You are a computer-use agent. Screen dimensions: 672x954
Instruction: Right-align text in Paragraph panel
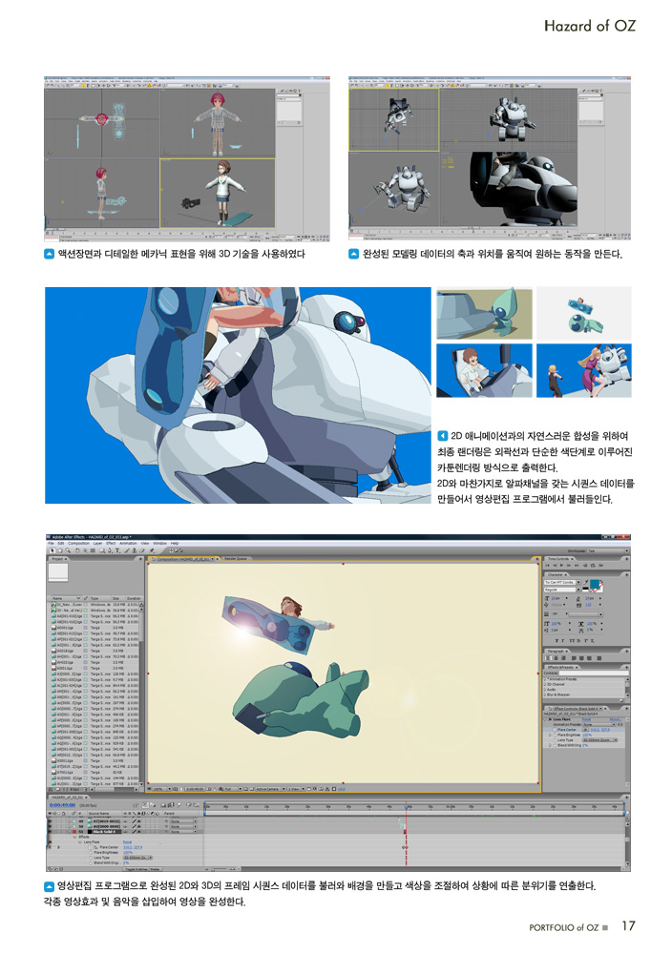point(563,658)
